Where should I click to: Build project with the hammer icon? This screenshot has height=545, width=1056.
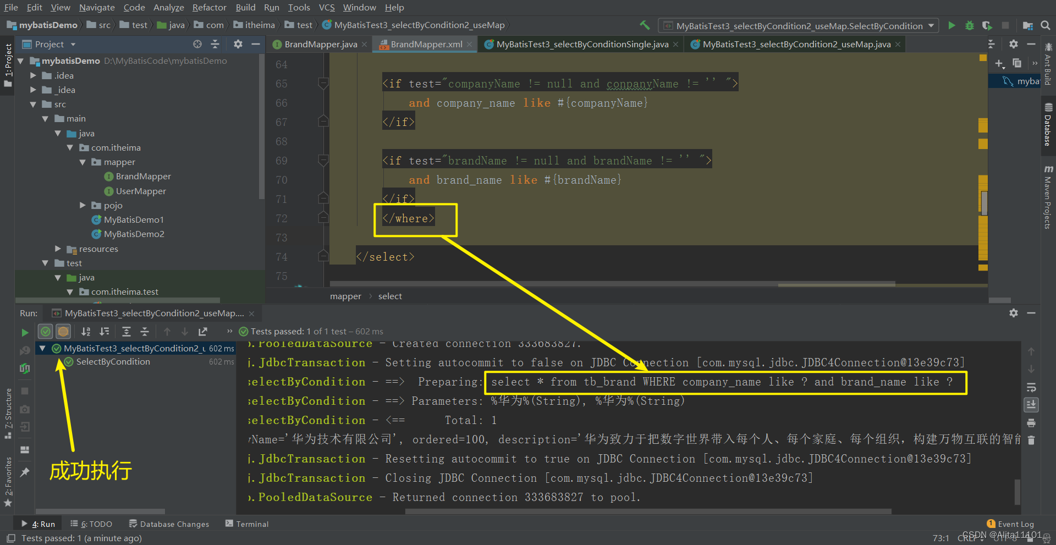(645, 25)
